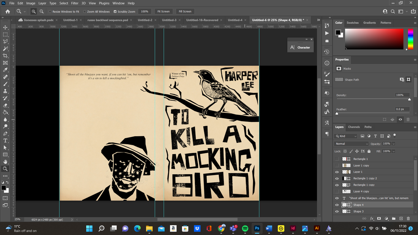The image size is (418, 235).
Task: Open the floating Character panel button
Action: (x=300, y=47)
